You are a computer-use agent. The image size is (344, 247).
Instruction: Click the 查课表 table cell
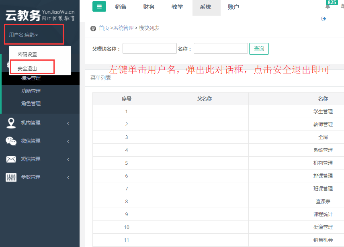pos(323,202)
